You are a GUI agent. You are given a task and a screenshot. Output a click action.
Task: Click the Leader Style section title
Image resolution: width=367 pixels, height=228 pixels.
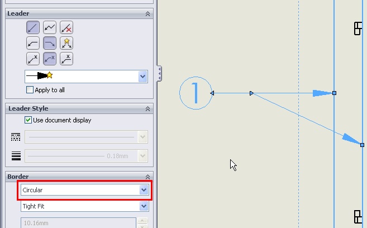point(28,108)
